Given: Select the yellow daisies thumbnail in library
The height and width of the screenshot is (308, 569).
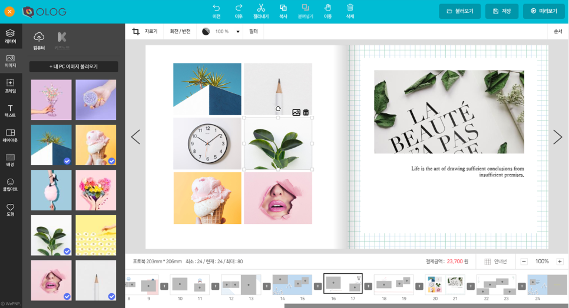Looking at the screenshot, I should [96, 235].
